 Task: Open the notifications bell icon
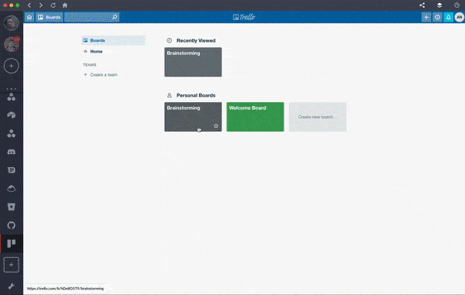tap(448, 17)
